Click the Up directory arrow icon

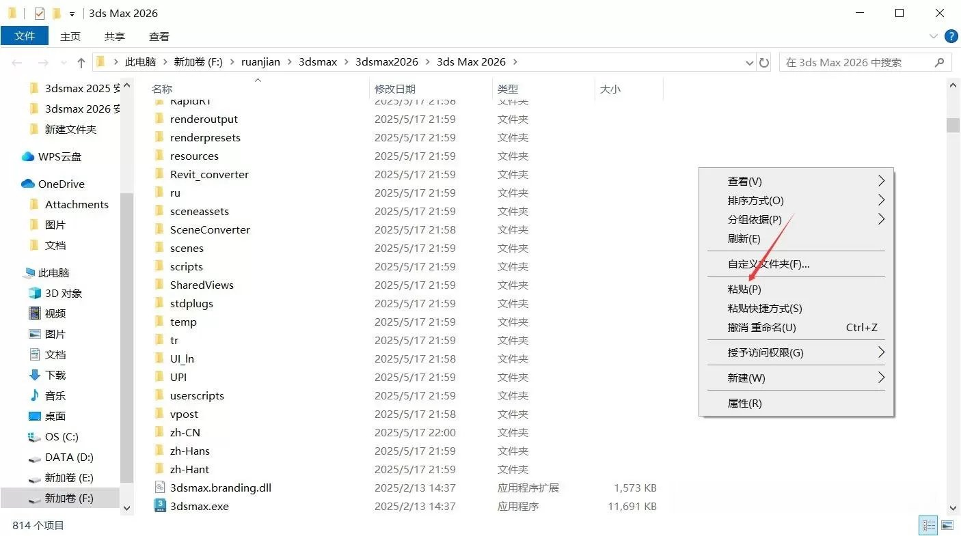pos(81,63)
